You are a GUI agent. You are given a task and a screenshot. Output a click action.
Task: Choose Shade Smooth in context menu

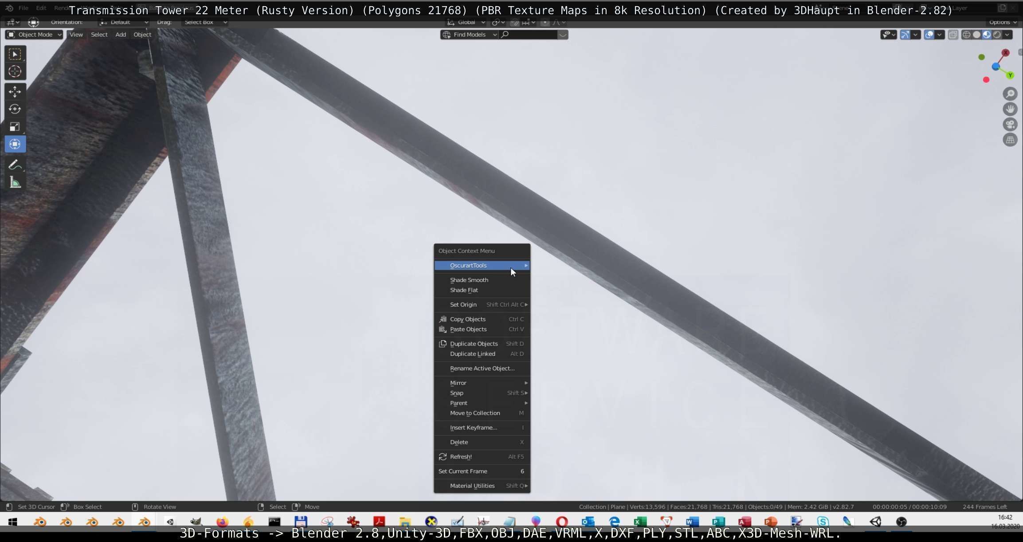469,280
